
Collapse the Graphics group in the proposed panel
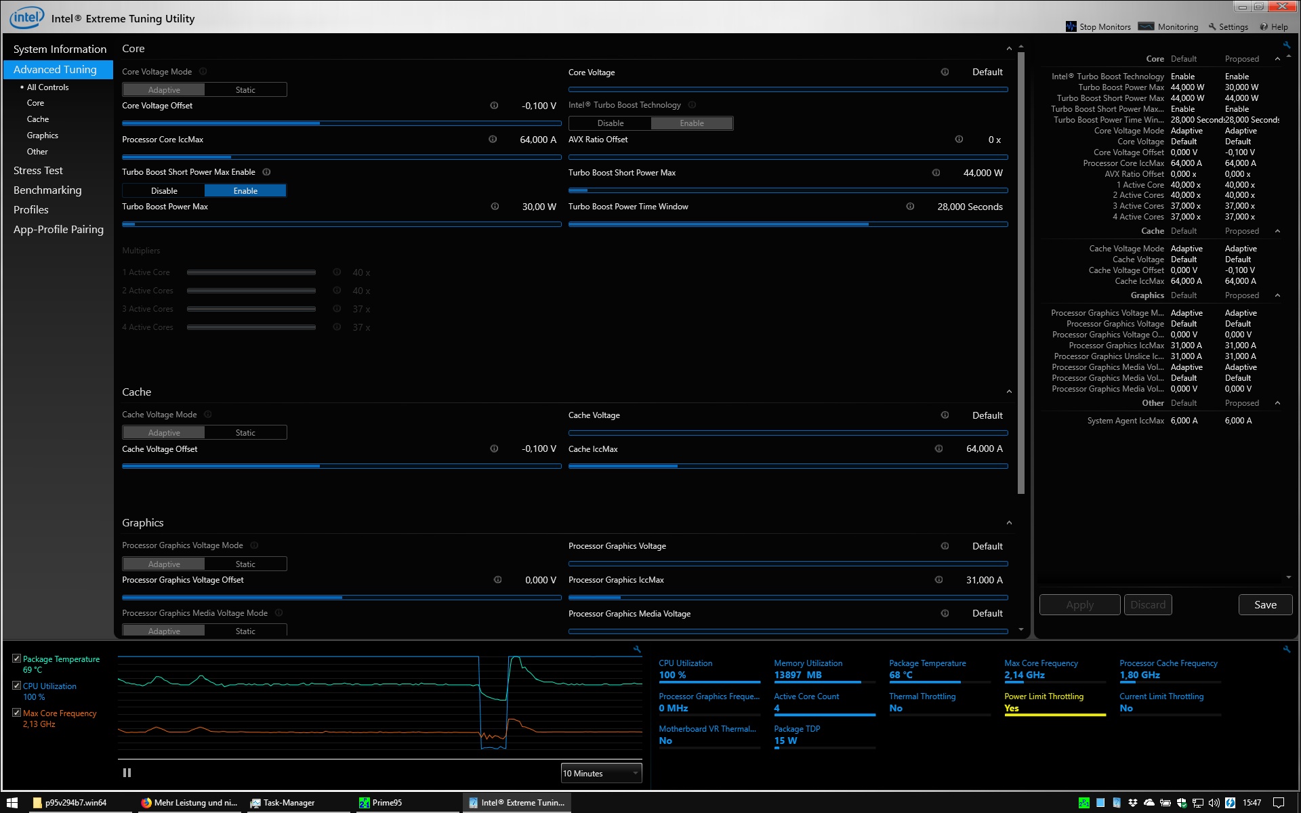tap(1277, 295)
